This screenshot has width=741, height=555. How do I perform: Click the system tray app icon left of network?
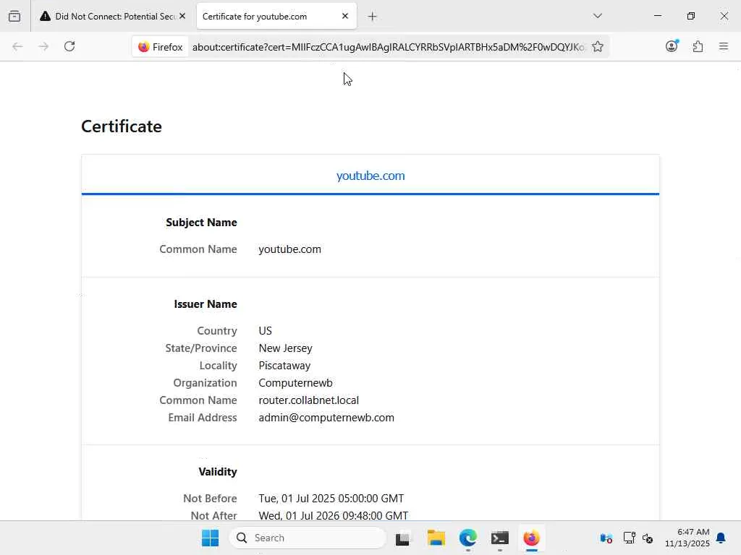pos(606,538)
